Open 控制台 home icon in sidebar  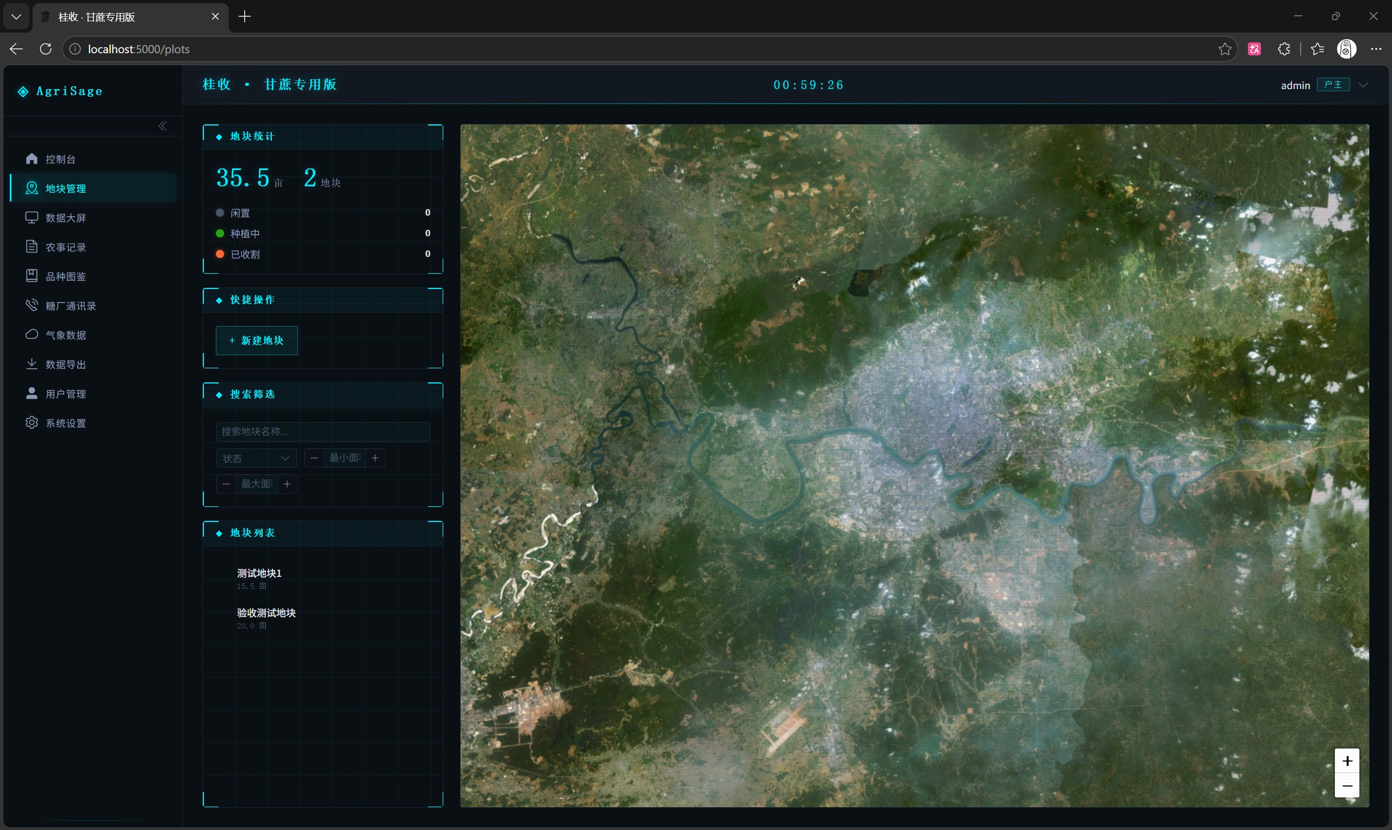[32, 159]
